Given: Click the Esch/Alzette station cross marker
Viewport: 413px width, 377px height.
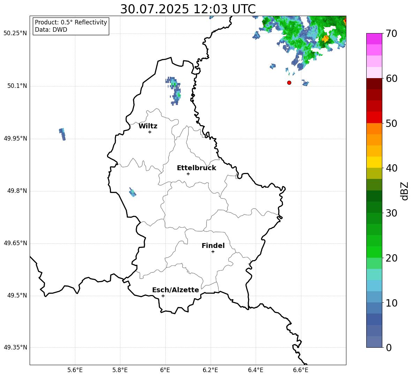Looking at the screenshot, I should point(163,296).
